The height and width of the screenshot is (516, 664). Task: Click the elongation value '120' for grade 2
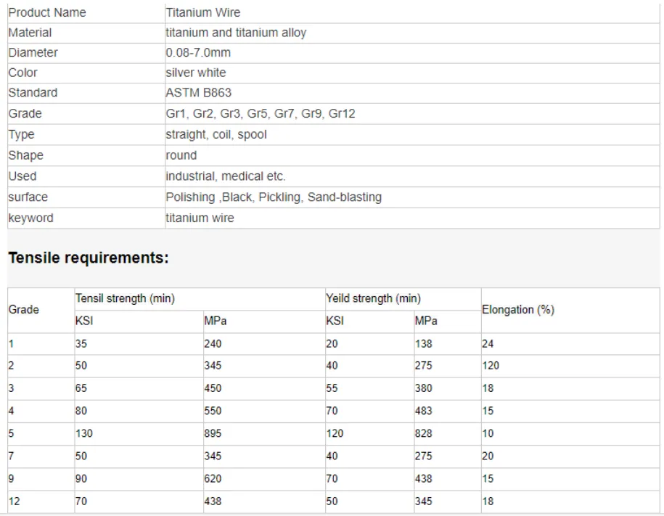click(491, 366)
